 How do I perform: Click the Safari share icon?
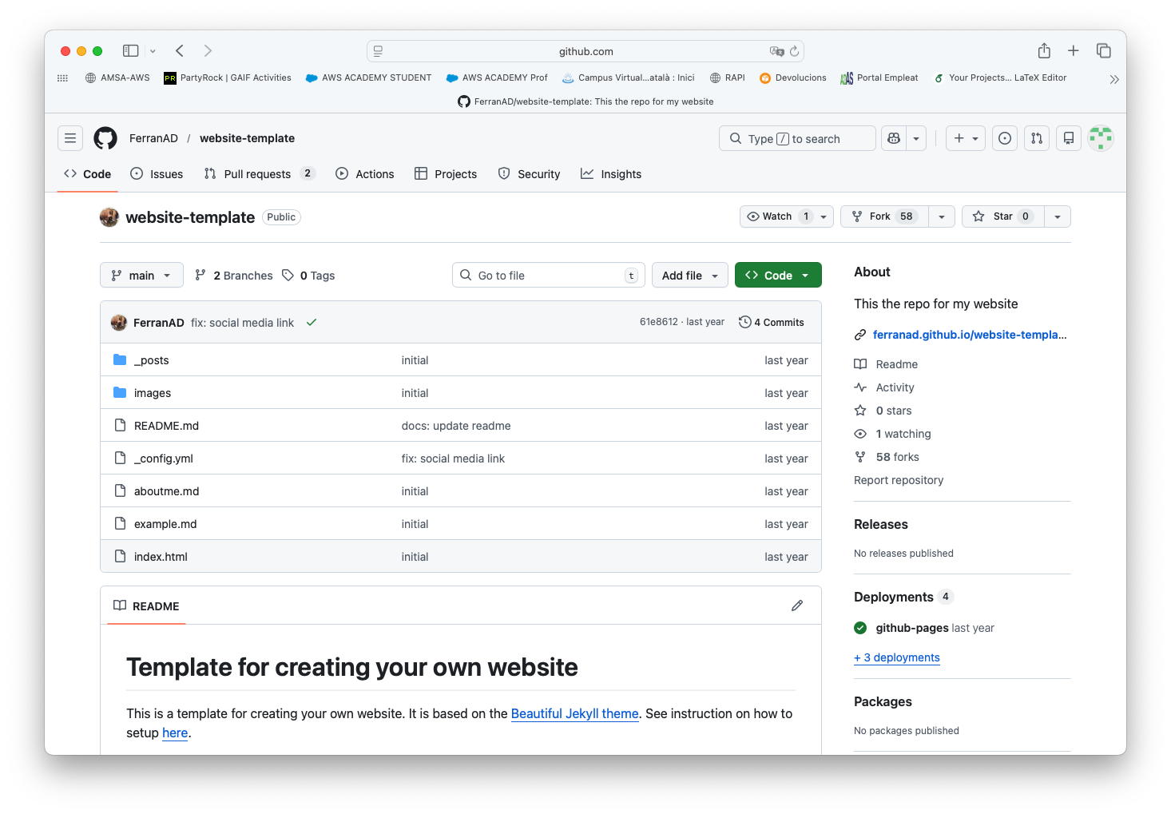click(x=1043, y=51)
